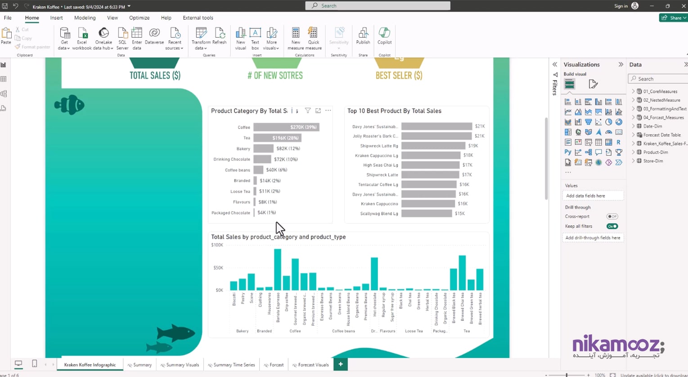
Task: Select the Scatter chart visualization
Action: (598, 122)
